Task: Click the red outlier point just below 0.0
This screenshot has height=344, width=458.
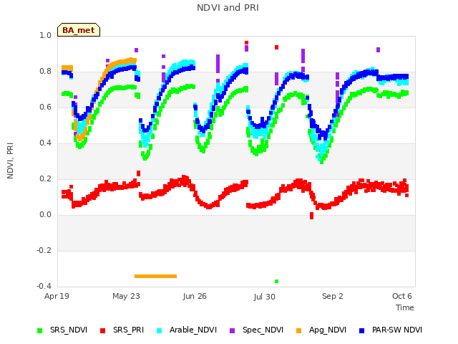Action: (x=312, y=216)
